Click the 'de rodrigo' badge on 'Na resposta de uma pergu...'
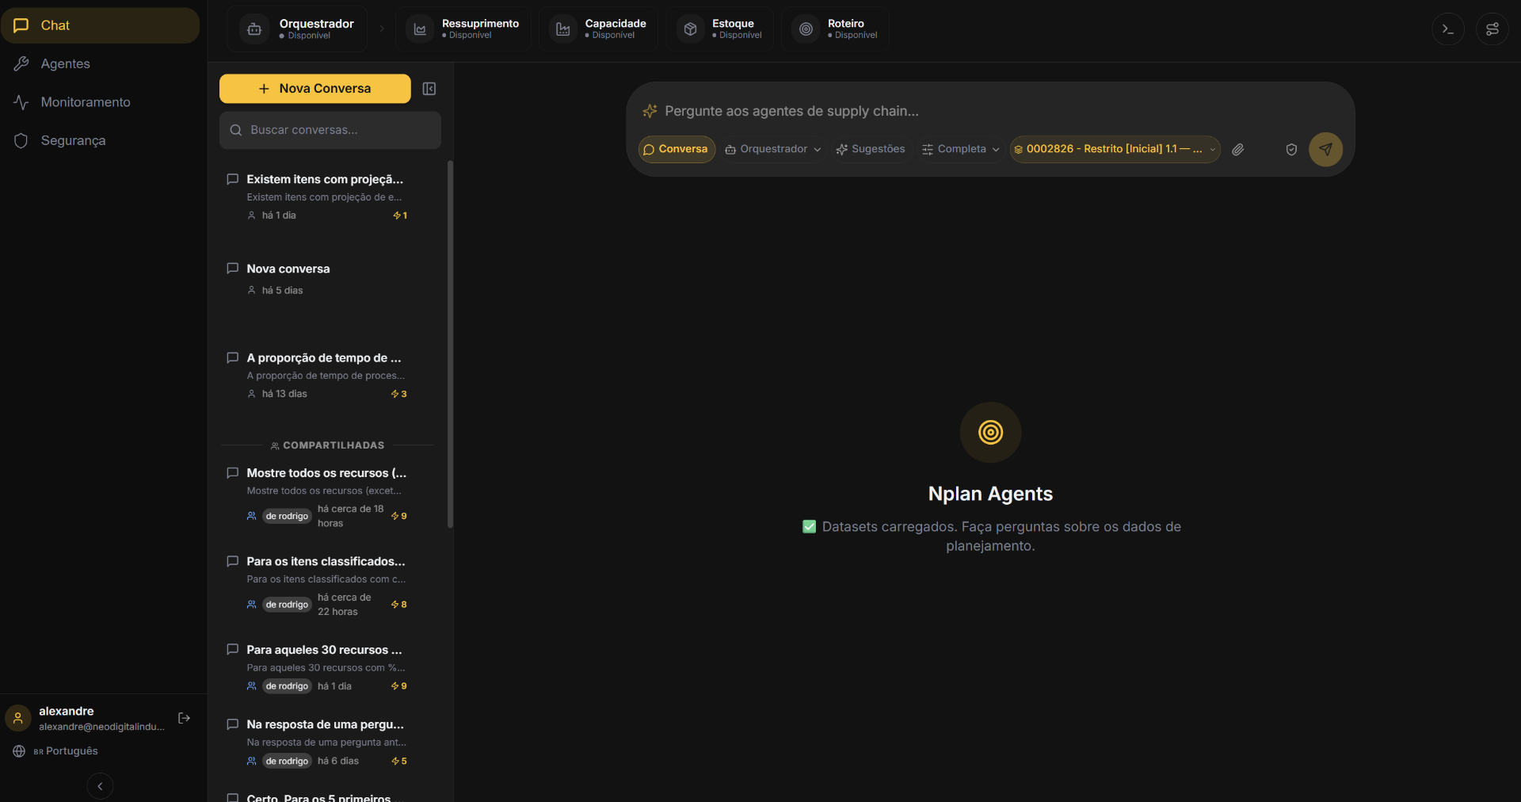Viewport: 1521px width, 802px height. (287, 761)
